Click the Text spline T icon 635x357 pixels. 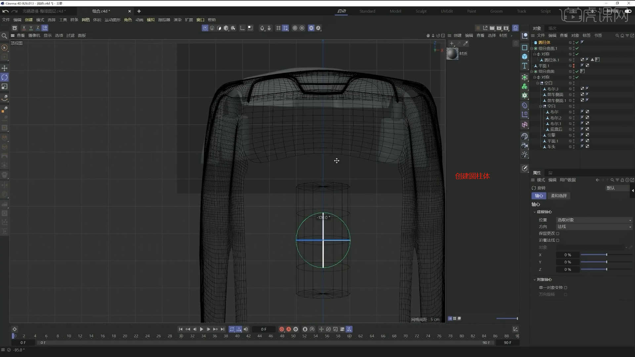(525, 66)
